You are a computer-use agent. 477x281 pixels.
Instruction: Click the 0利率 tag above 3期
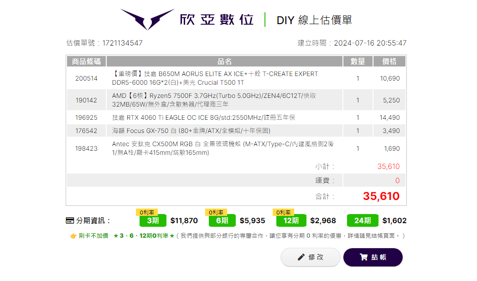point(147,212)
